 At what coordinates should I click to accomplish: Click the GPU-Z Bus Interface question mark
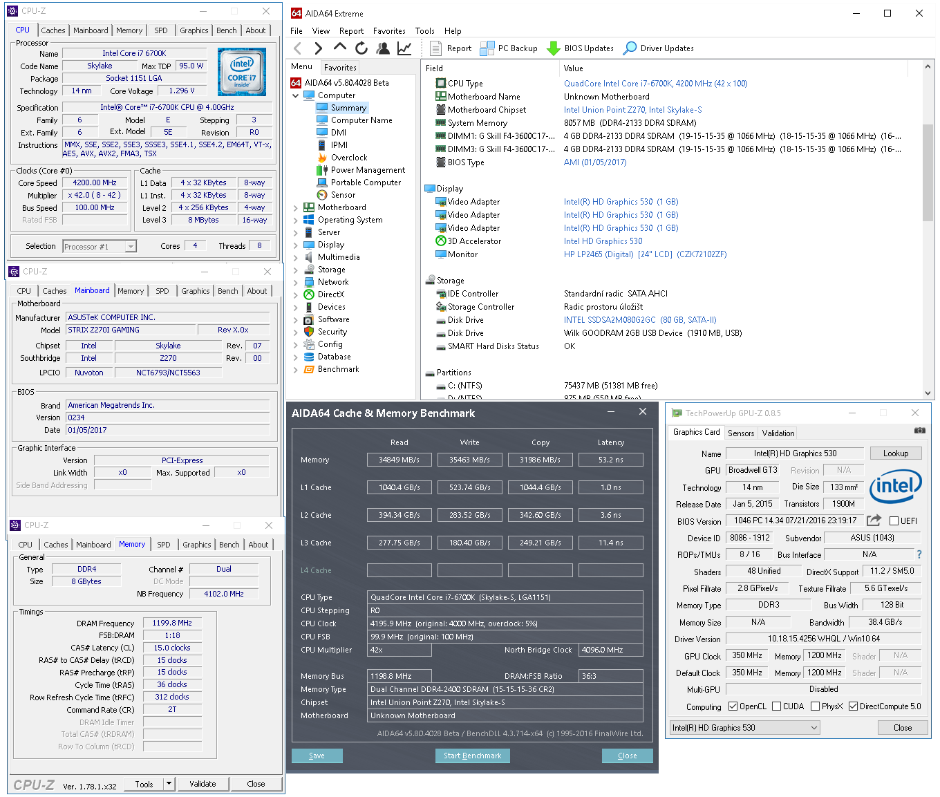919,554
